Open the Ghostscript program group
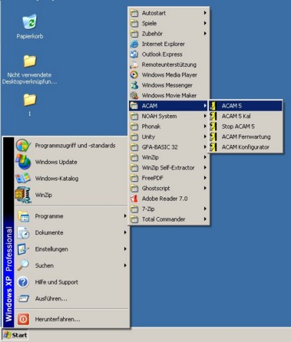The height and width of the screenshot is (342, 291). pyautogui.click(x=168, y=188)
